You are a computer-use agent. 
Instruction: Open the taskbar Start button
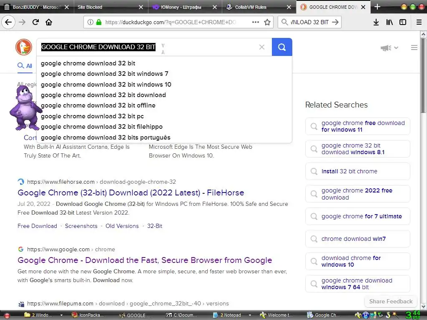7,315
